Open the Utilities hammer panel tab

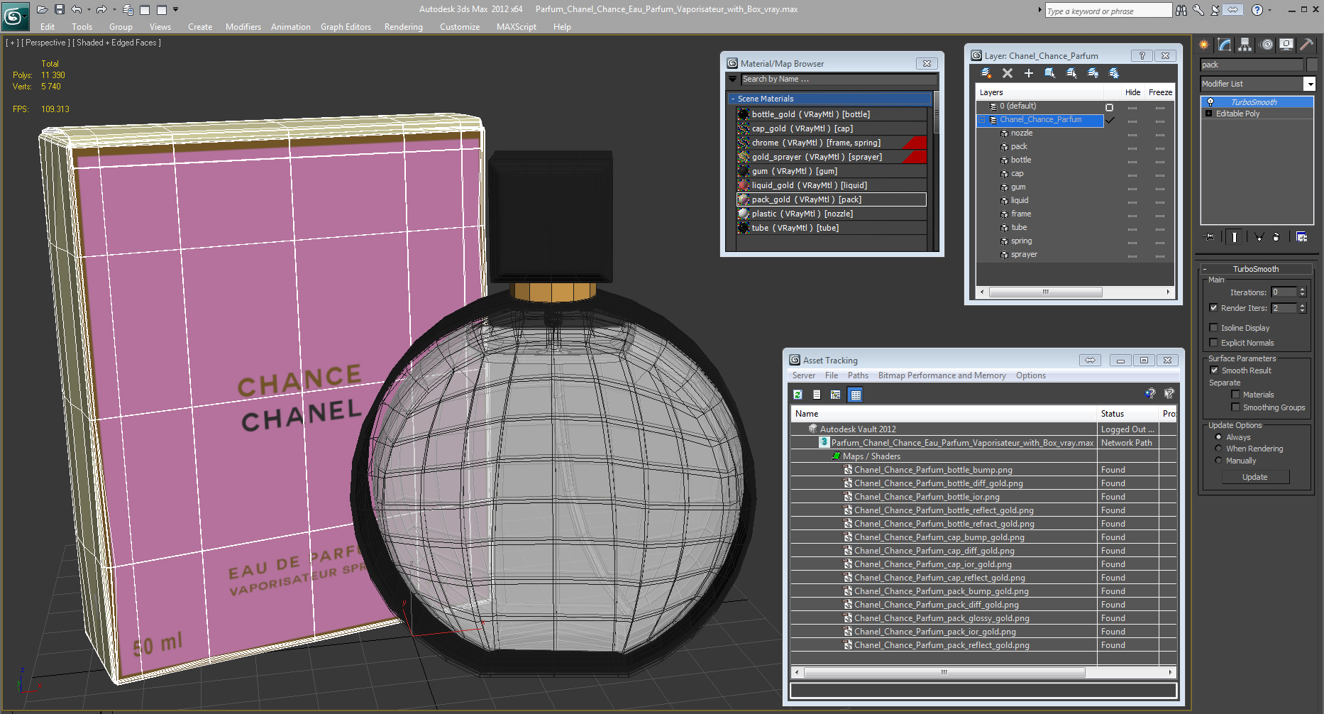[1307, 45]
